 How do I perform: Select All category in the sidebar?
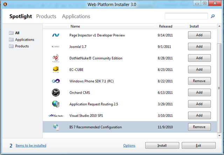[17, 33]
